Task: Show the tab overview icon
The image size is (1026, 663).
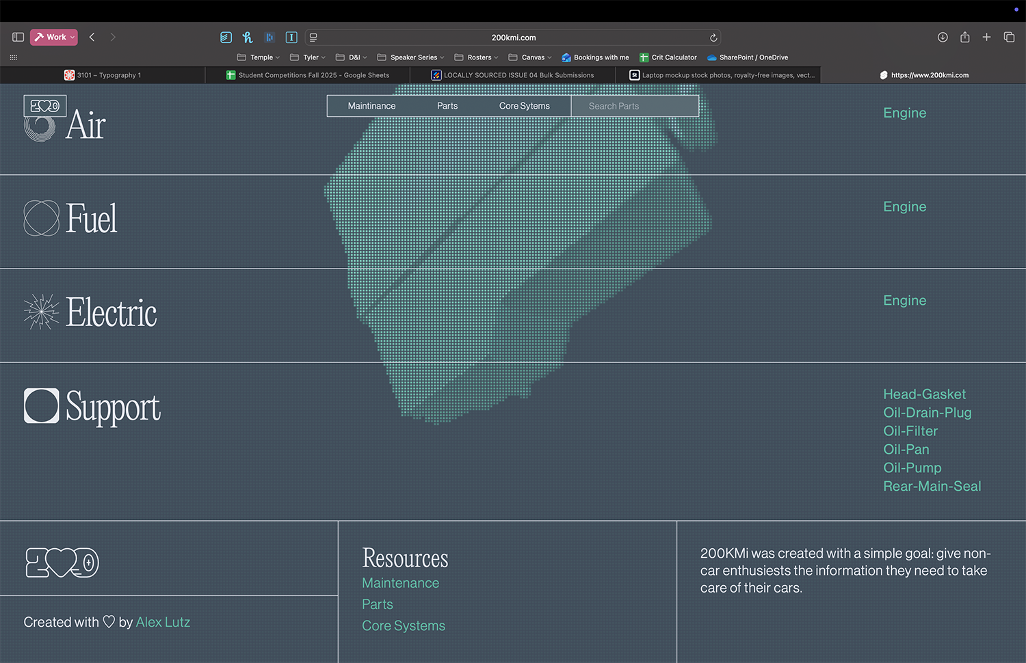Action: point(1009,37)
